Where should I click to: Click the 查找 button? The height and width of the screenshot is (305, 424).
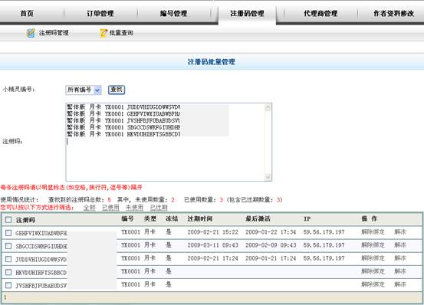pyautogui.click(x=117, y=90)
